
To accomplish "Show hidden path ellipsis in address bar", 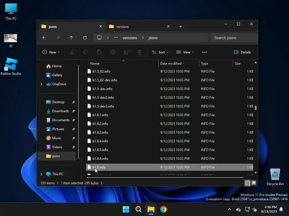I will 116,38.
